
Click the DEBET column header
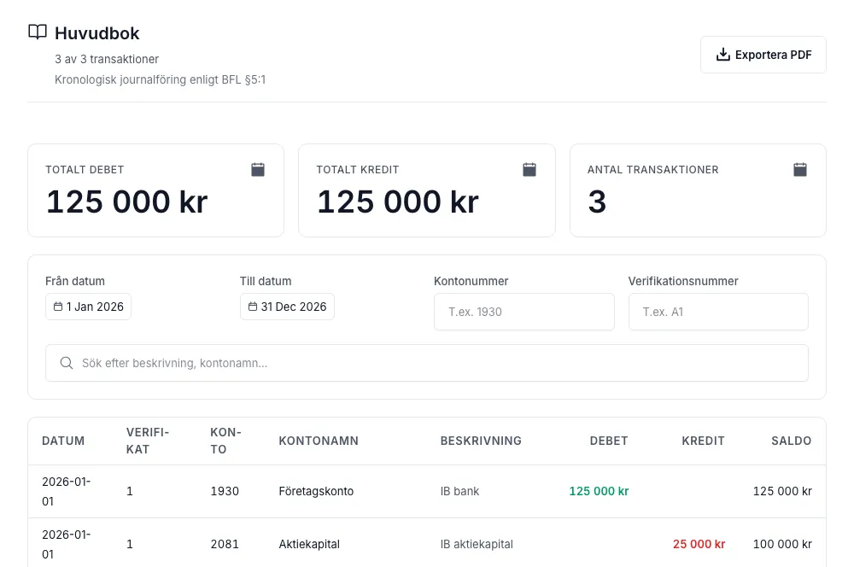pyautogui.click(x=609, y=441)
